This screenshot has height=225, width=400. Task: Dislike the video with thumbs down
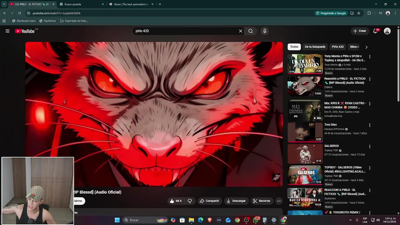pyautogui.click(x=190, y=201)
